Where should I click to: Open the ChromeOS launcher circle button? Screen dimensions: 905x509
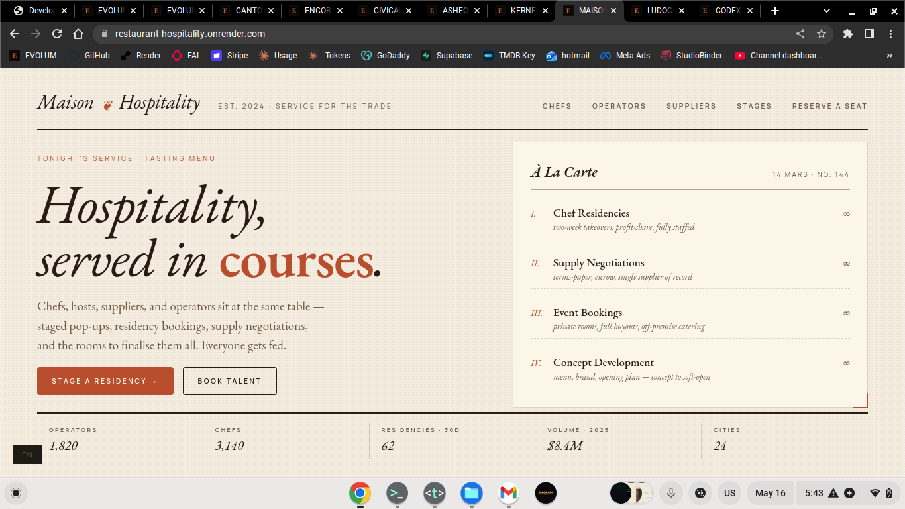click(16, 493)
